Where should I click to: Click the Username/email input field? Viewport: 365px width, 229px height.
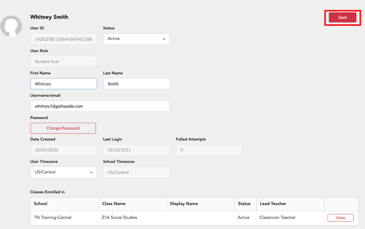coord(100,106)
